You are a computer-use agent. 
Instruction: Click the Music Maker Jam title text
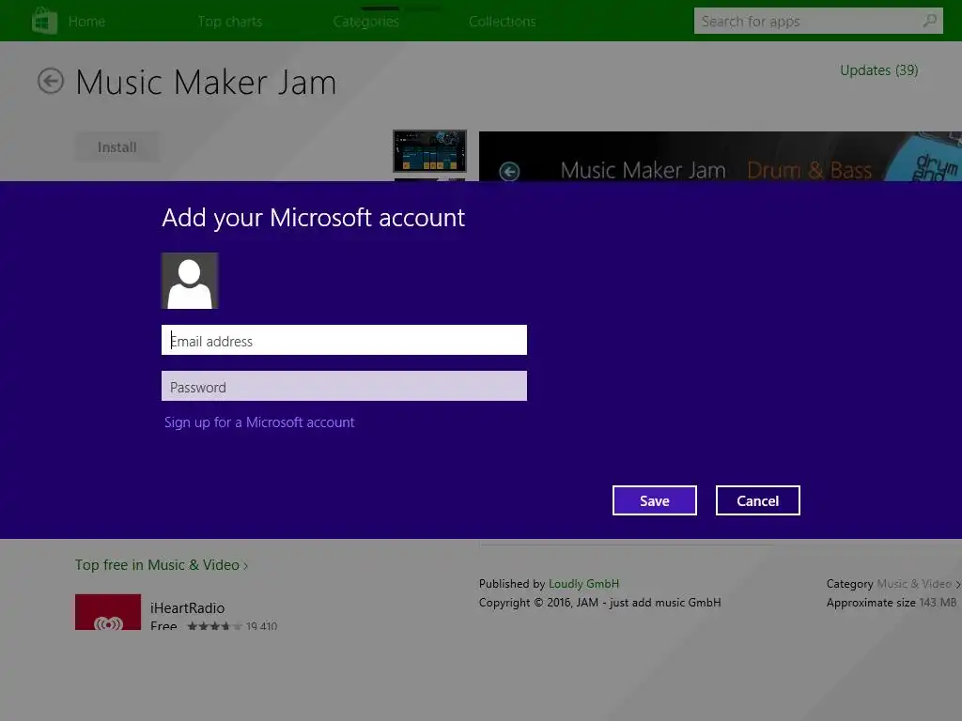click(x=206, y=82)
